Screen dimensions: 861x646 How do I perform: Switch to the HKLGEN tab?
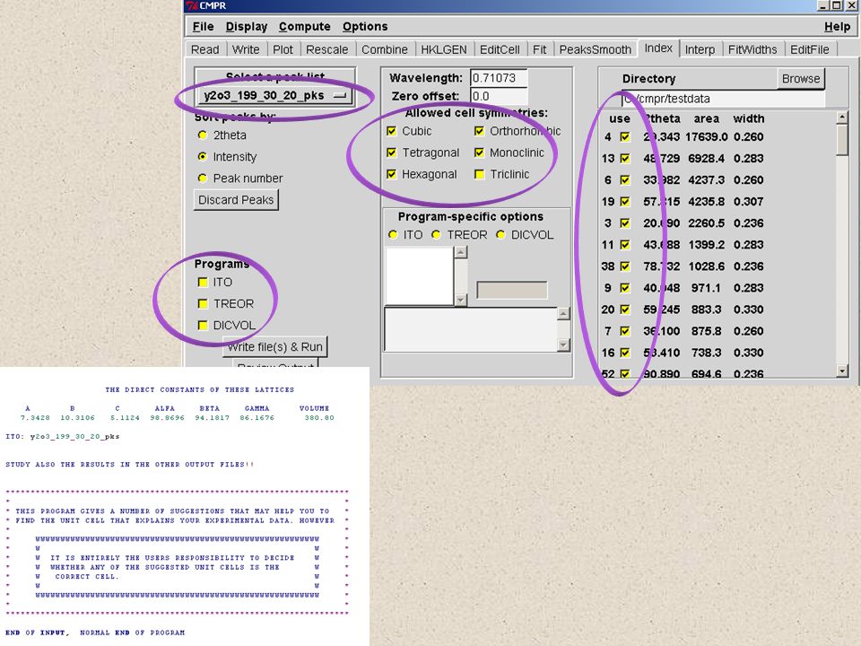click(x=444, y=49)
